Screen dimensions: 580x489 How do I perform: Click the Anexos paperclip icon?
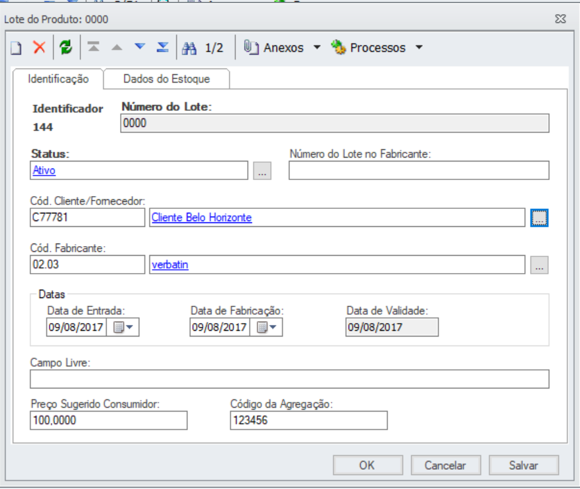point(251,47)
